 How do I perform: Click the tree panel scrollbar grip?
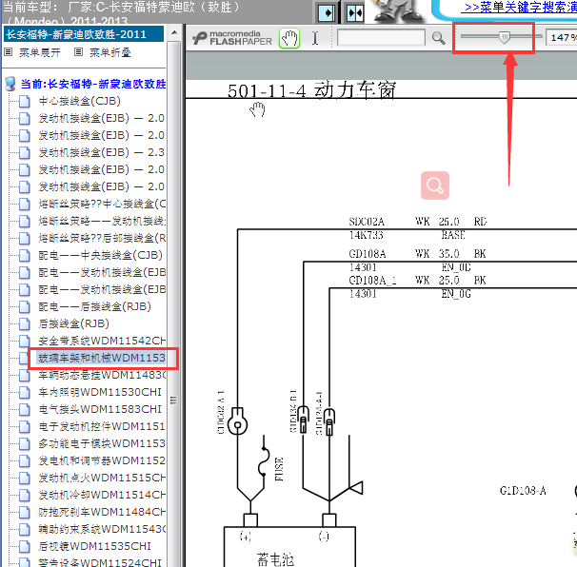(x=173, y=401)
